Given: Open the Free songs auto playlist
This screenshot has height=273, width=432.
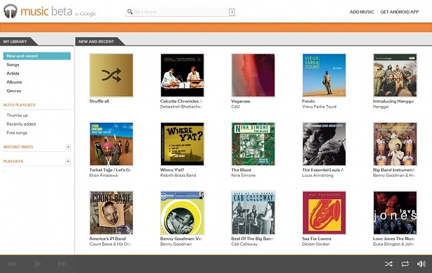Looking at the screenshot, I should [17, 133].
